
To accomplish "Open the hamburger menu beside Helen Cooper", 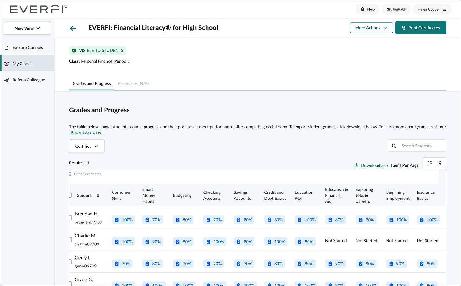I will point(444,9).
